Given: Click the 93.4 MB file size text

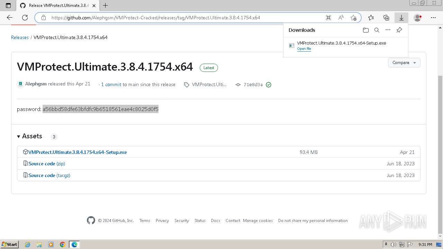Looking at the screenshot, I should coord(309,152).
